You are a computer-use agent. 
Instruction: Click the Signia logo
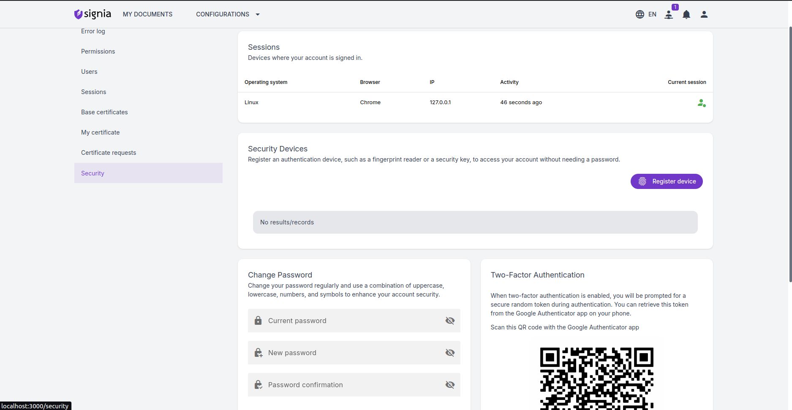[x=93, y=14]
